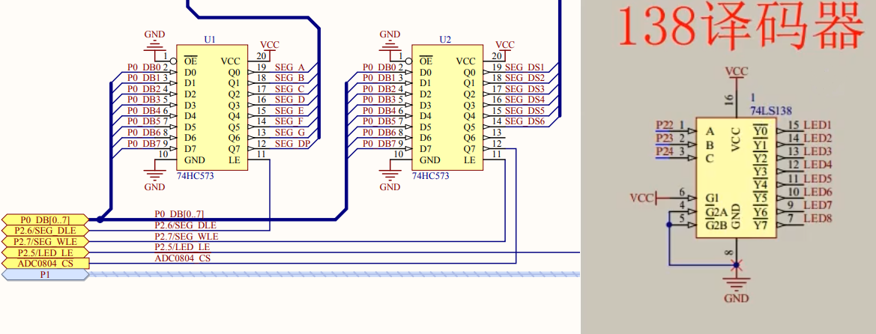Select the P23 input label on 74LS138
Image resolution: width=876 pixels, height=334 pixels.
point(665,138)
